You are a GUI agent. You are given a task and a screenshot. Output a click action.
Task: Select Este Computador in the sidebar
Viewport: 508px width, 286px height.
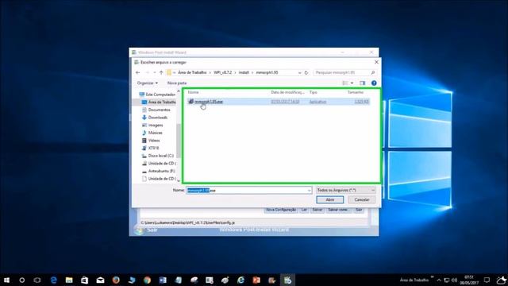[157, 95]
